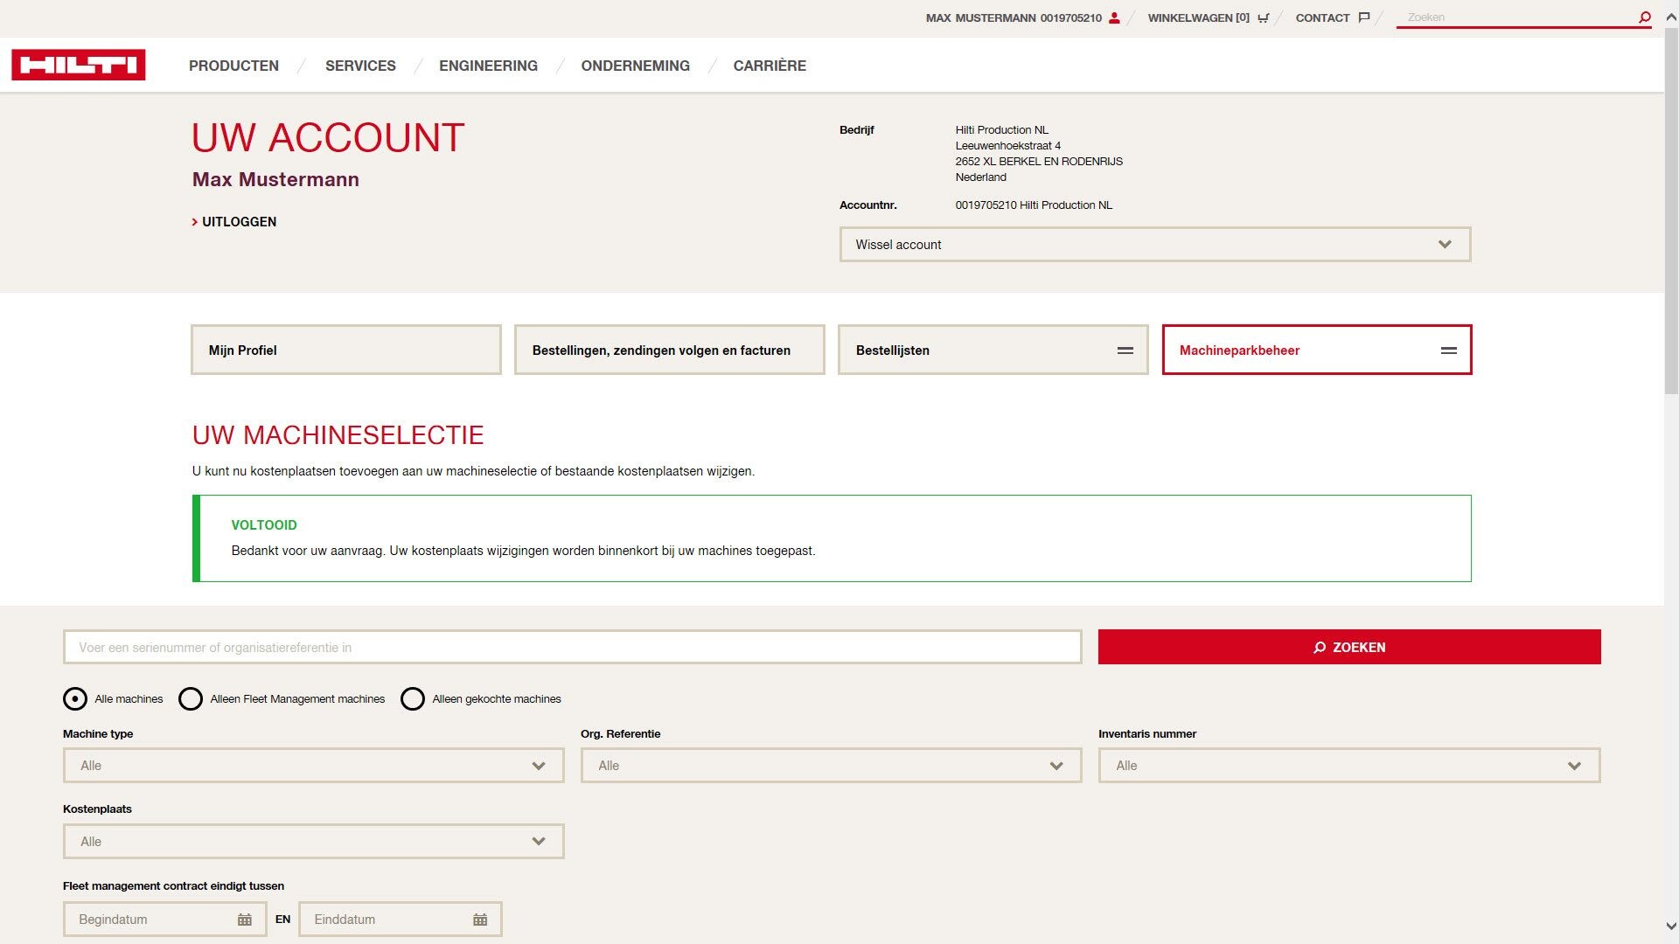Click the red Zoeken button
The image size is (1679, 944).
(x=1349, y=647)
